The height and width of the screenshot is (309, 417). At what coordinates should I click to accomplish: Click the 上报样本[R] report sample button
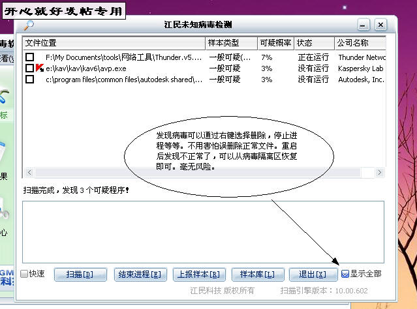pos(199,274)
